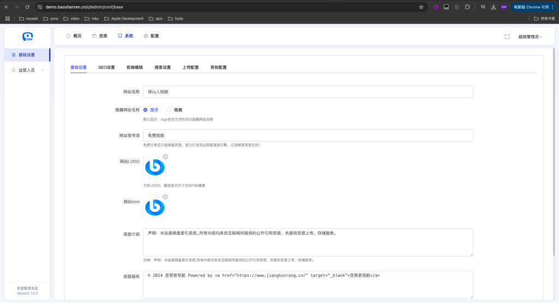Open the myweb bookmark folder
This screenshot has height=303, width=559.
28,19
